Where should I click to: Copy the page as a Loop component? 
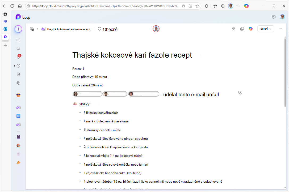242,29
